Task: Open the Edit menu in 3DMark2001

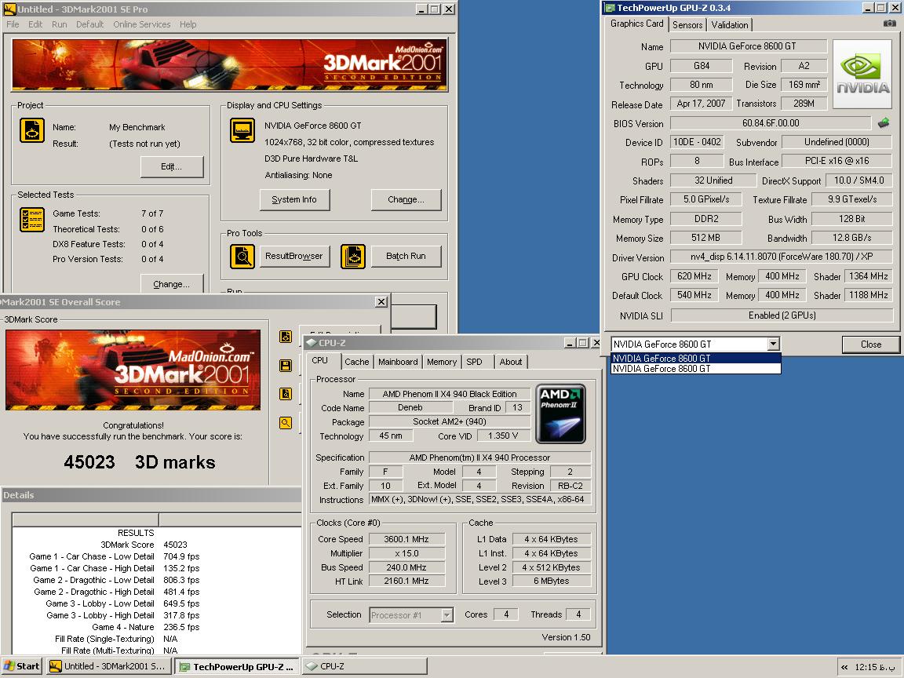Action: (x=35, y=24)
